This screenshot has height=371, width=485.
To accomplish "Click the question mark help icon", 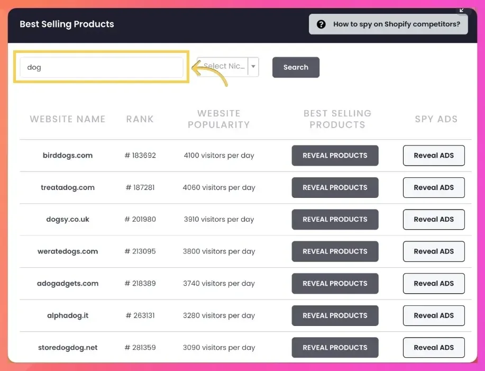I will point(321,24).
